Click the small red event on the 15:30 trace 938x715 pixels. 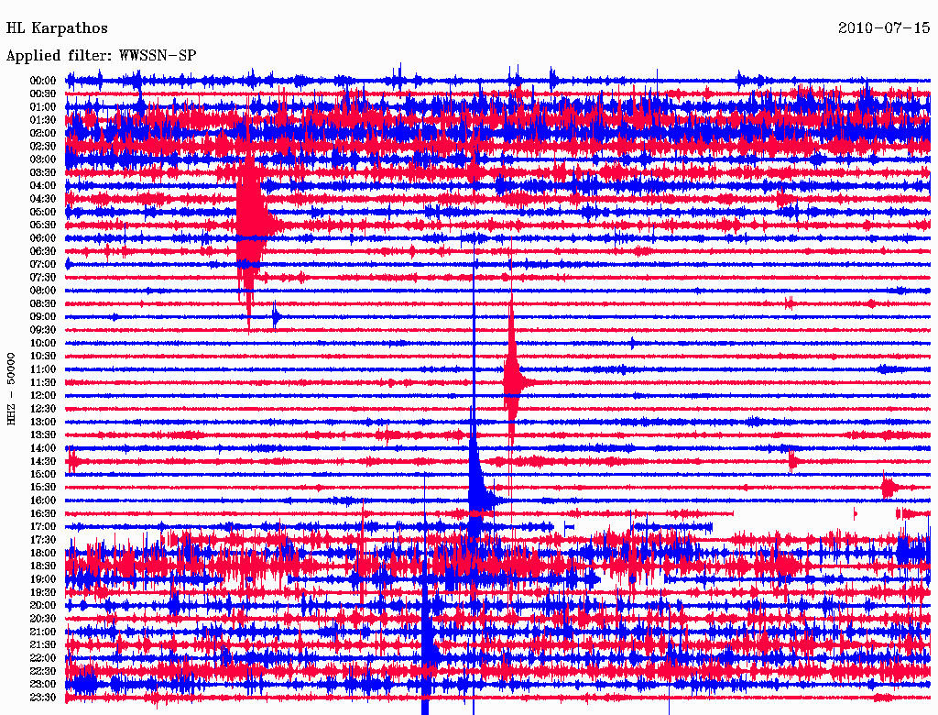(x=889, y=487)
